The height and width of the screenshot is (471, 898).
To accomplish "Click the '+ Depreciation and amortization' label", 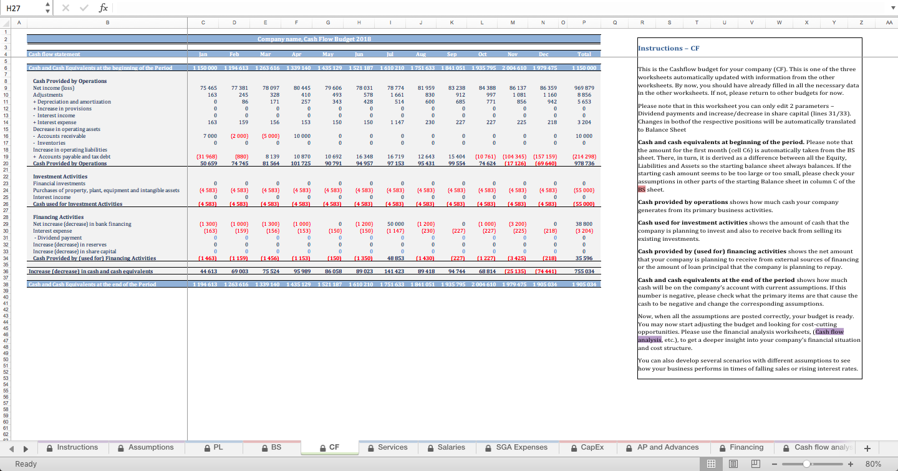I will [72, 102].
